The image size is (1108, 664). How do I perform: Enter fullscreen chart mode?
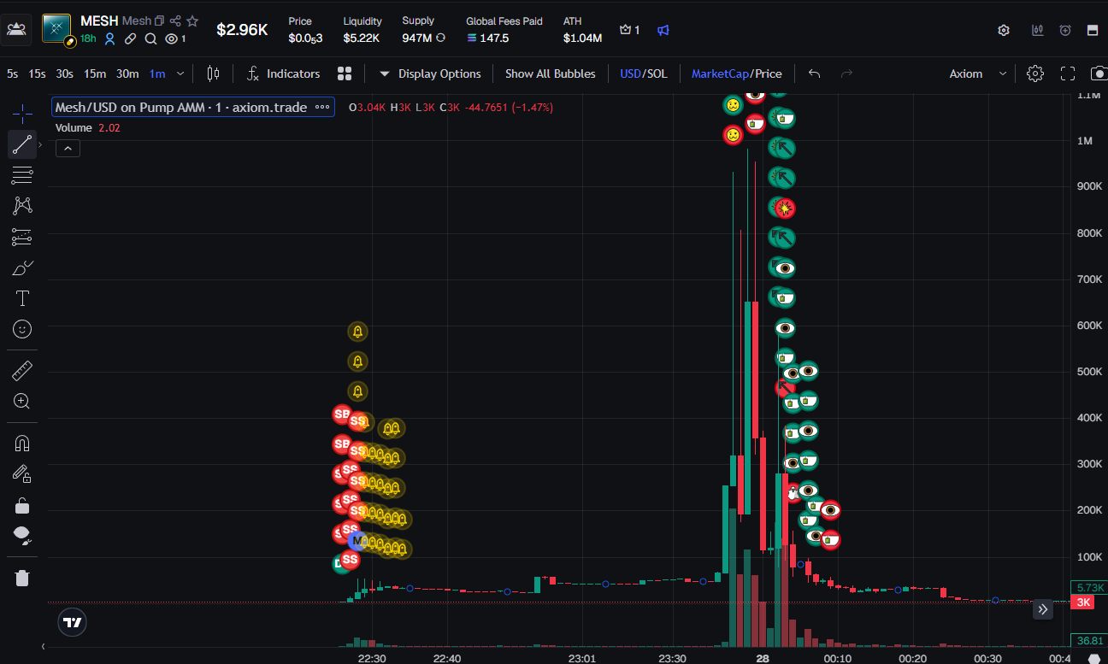click(1068, 73)
